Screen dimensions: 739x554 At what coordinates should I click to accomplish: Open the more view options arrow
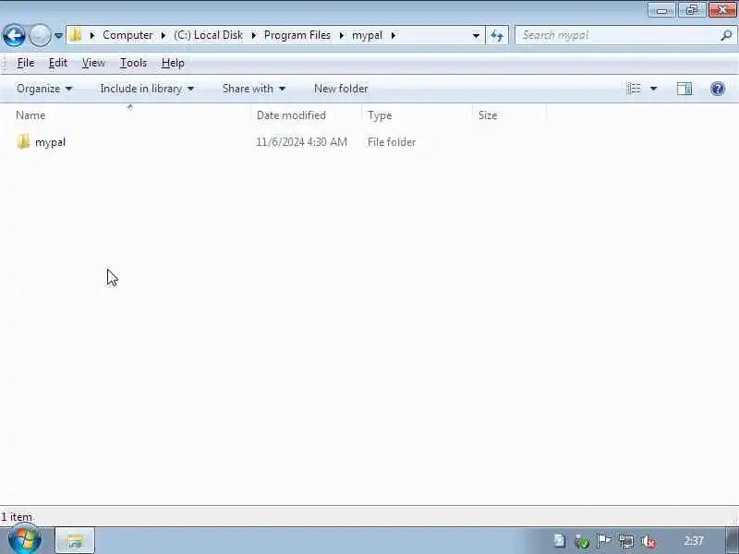(x=654, y=89)
